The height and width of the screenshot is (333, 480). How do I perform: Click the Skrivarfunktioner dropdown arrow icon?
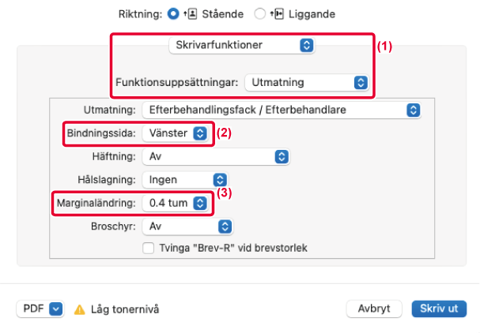click(307, 45)
